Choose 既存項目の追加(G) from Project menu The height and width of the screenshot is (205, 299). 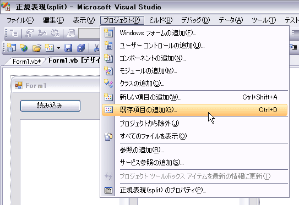coord(195,110)
